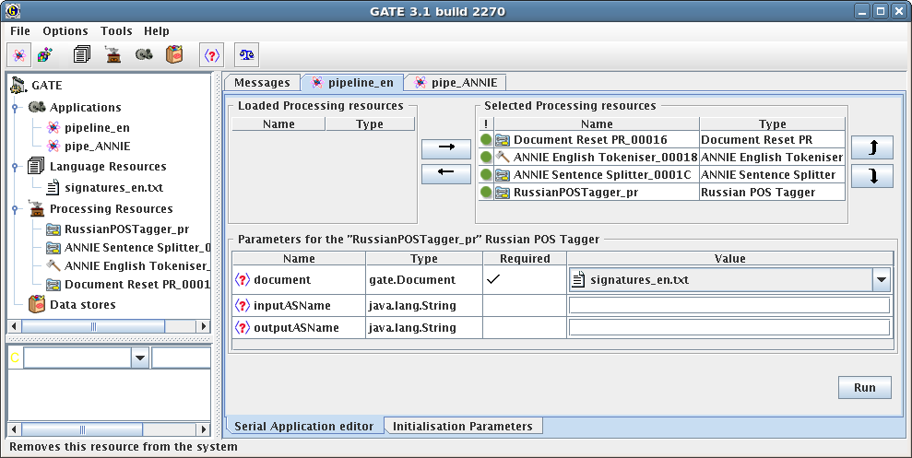
Task: Click the inputASName value field
Action: tap(728, 305)
